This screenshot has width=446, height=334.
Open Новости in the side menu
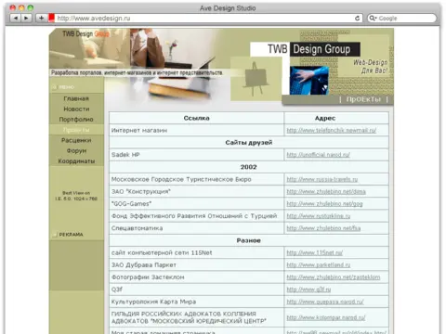[76, 109]
